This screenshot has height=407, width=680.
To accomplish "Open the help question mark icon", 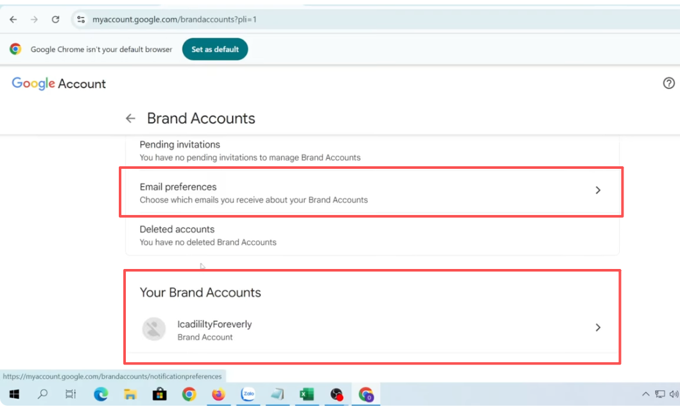I will (x=668, y=83).
